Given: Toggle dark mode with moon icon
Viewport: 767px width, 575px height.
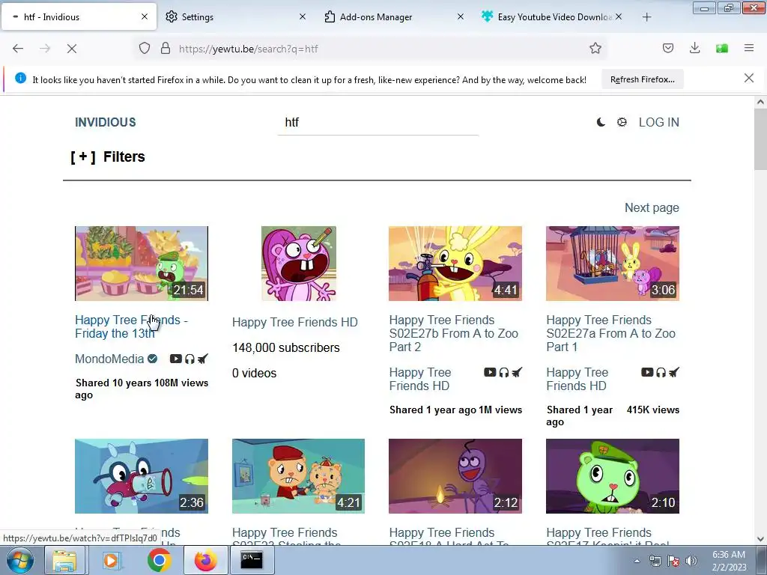Looking at the screenshot, I should point(601,122).
